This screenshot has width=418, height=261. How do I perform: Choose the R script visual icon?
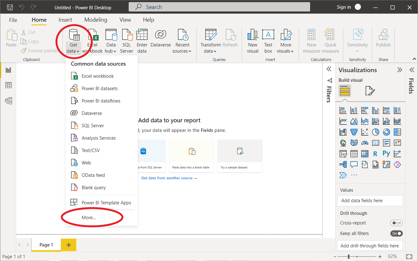[375, 154]
